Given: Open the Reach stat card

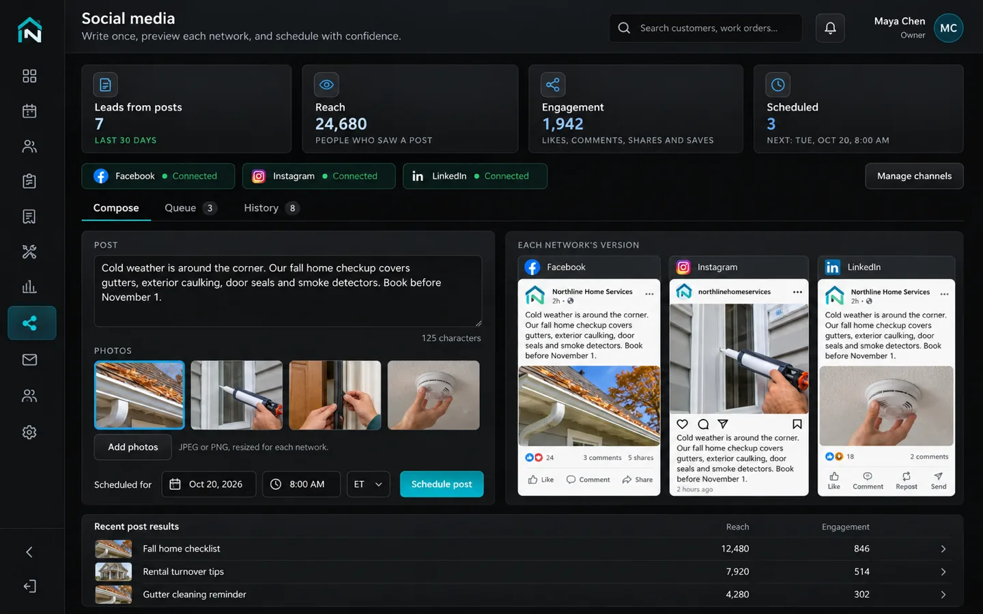Looking at the screenshot, I should pyautogui.click(x=410, y=108).
